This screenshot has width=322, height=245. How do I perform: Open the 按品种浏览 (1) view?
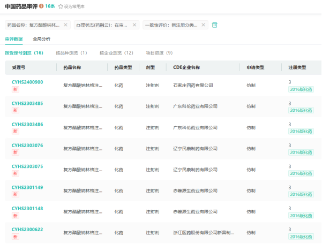point(71,53)
